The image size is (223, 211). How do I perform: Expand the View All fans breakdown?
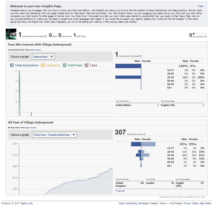tap(120, 191)
